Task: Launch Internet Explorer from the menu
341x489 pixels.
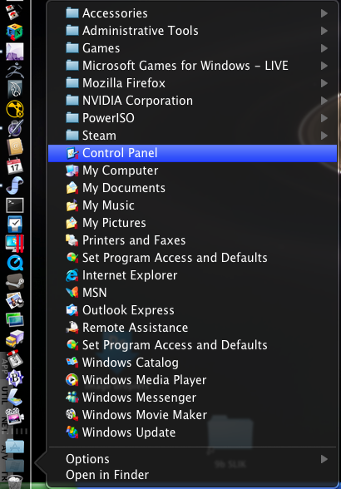Action: (192, 275)
